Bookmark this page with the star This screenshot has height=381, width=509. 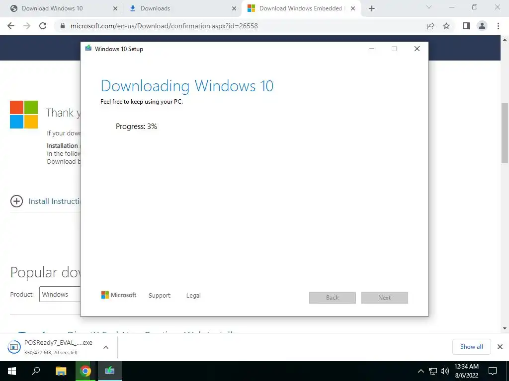(x=446, y=26)
